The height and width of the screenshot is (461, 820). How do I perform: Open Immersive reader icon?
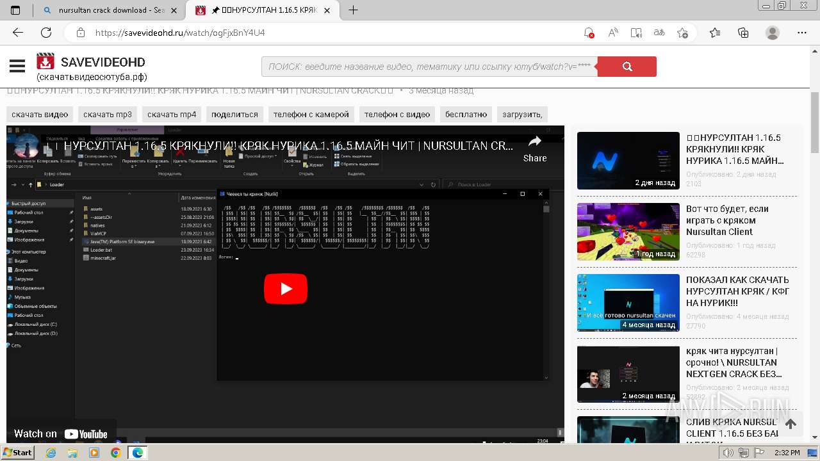pyautogui.click(x=636, y=33)
